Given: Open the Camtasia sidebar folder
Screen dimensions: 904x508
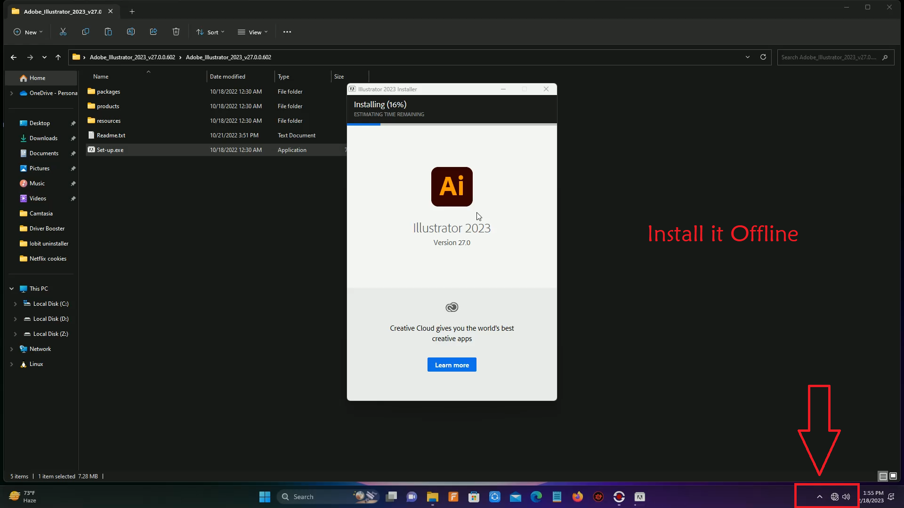Looking at the screenshot, I should (x=41, y=214).
